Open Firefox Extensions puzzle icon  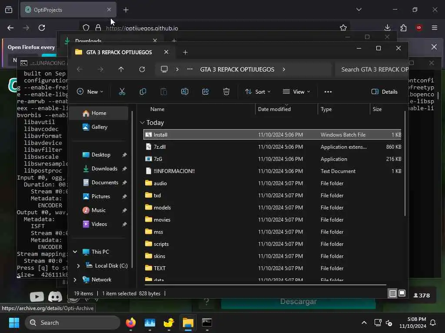[403, 28]
